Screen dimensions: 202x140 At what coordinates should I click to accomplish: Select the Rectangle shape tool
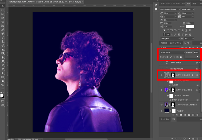[3, 77]
